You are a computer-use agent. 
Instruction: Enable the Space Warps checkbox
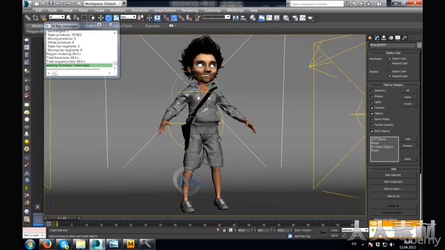click(372, 119)
